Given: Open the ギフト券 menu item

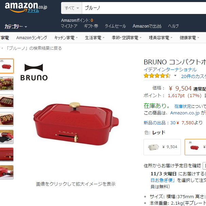Looking at the screenshot, I should [x=91, y=26].
